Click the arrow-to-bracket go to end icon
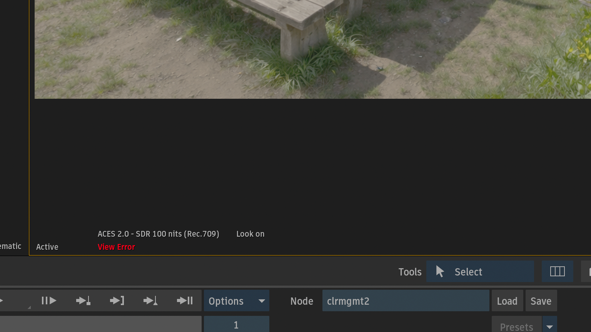Viewport: 591px width, 332px height. point(117,300)
